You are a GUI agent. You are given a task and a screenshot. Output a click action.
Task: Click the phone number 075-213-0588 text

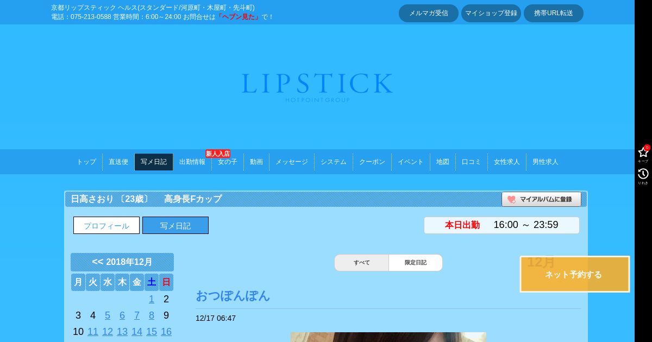point(91,17)
